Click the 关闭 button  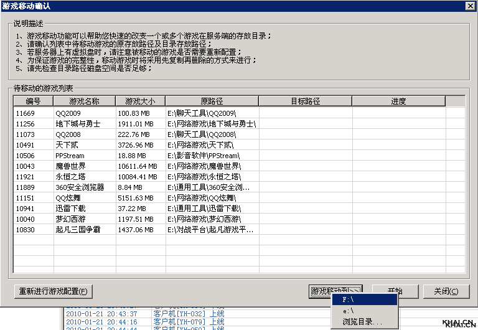click(446, 291)
